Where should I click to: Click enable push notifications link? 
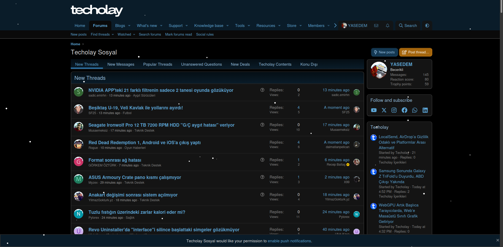pyautogui.click(x=289, y=241)
